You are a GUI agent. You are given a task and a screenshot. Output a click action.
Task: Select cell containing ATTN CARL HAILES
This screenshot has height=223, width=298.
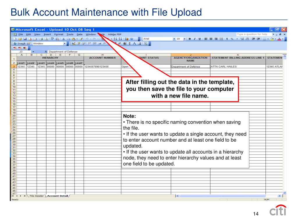(x=238, y=66)
